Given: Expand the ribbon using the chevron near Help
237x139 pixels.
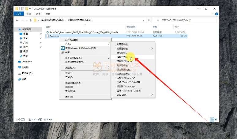Looking at the screenshot, I should click(x=213, y=14).
